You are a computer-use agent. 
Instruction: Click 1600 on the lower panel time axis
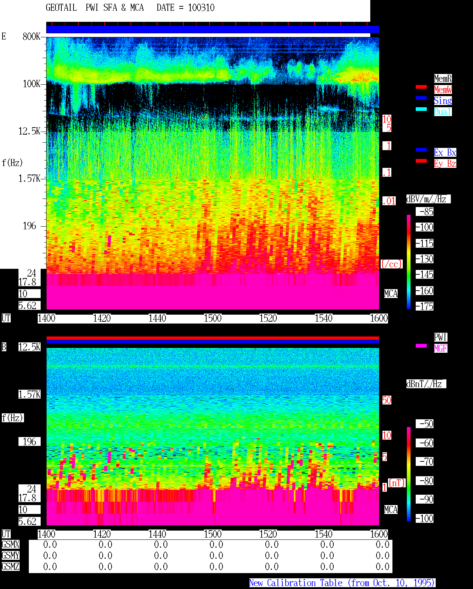(x=379, y=534)
